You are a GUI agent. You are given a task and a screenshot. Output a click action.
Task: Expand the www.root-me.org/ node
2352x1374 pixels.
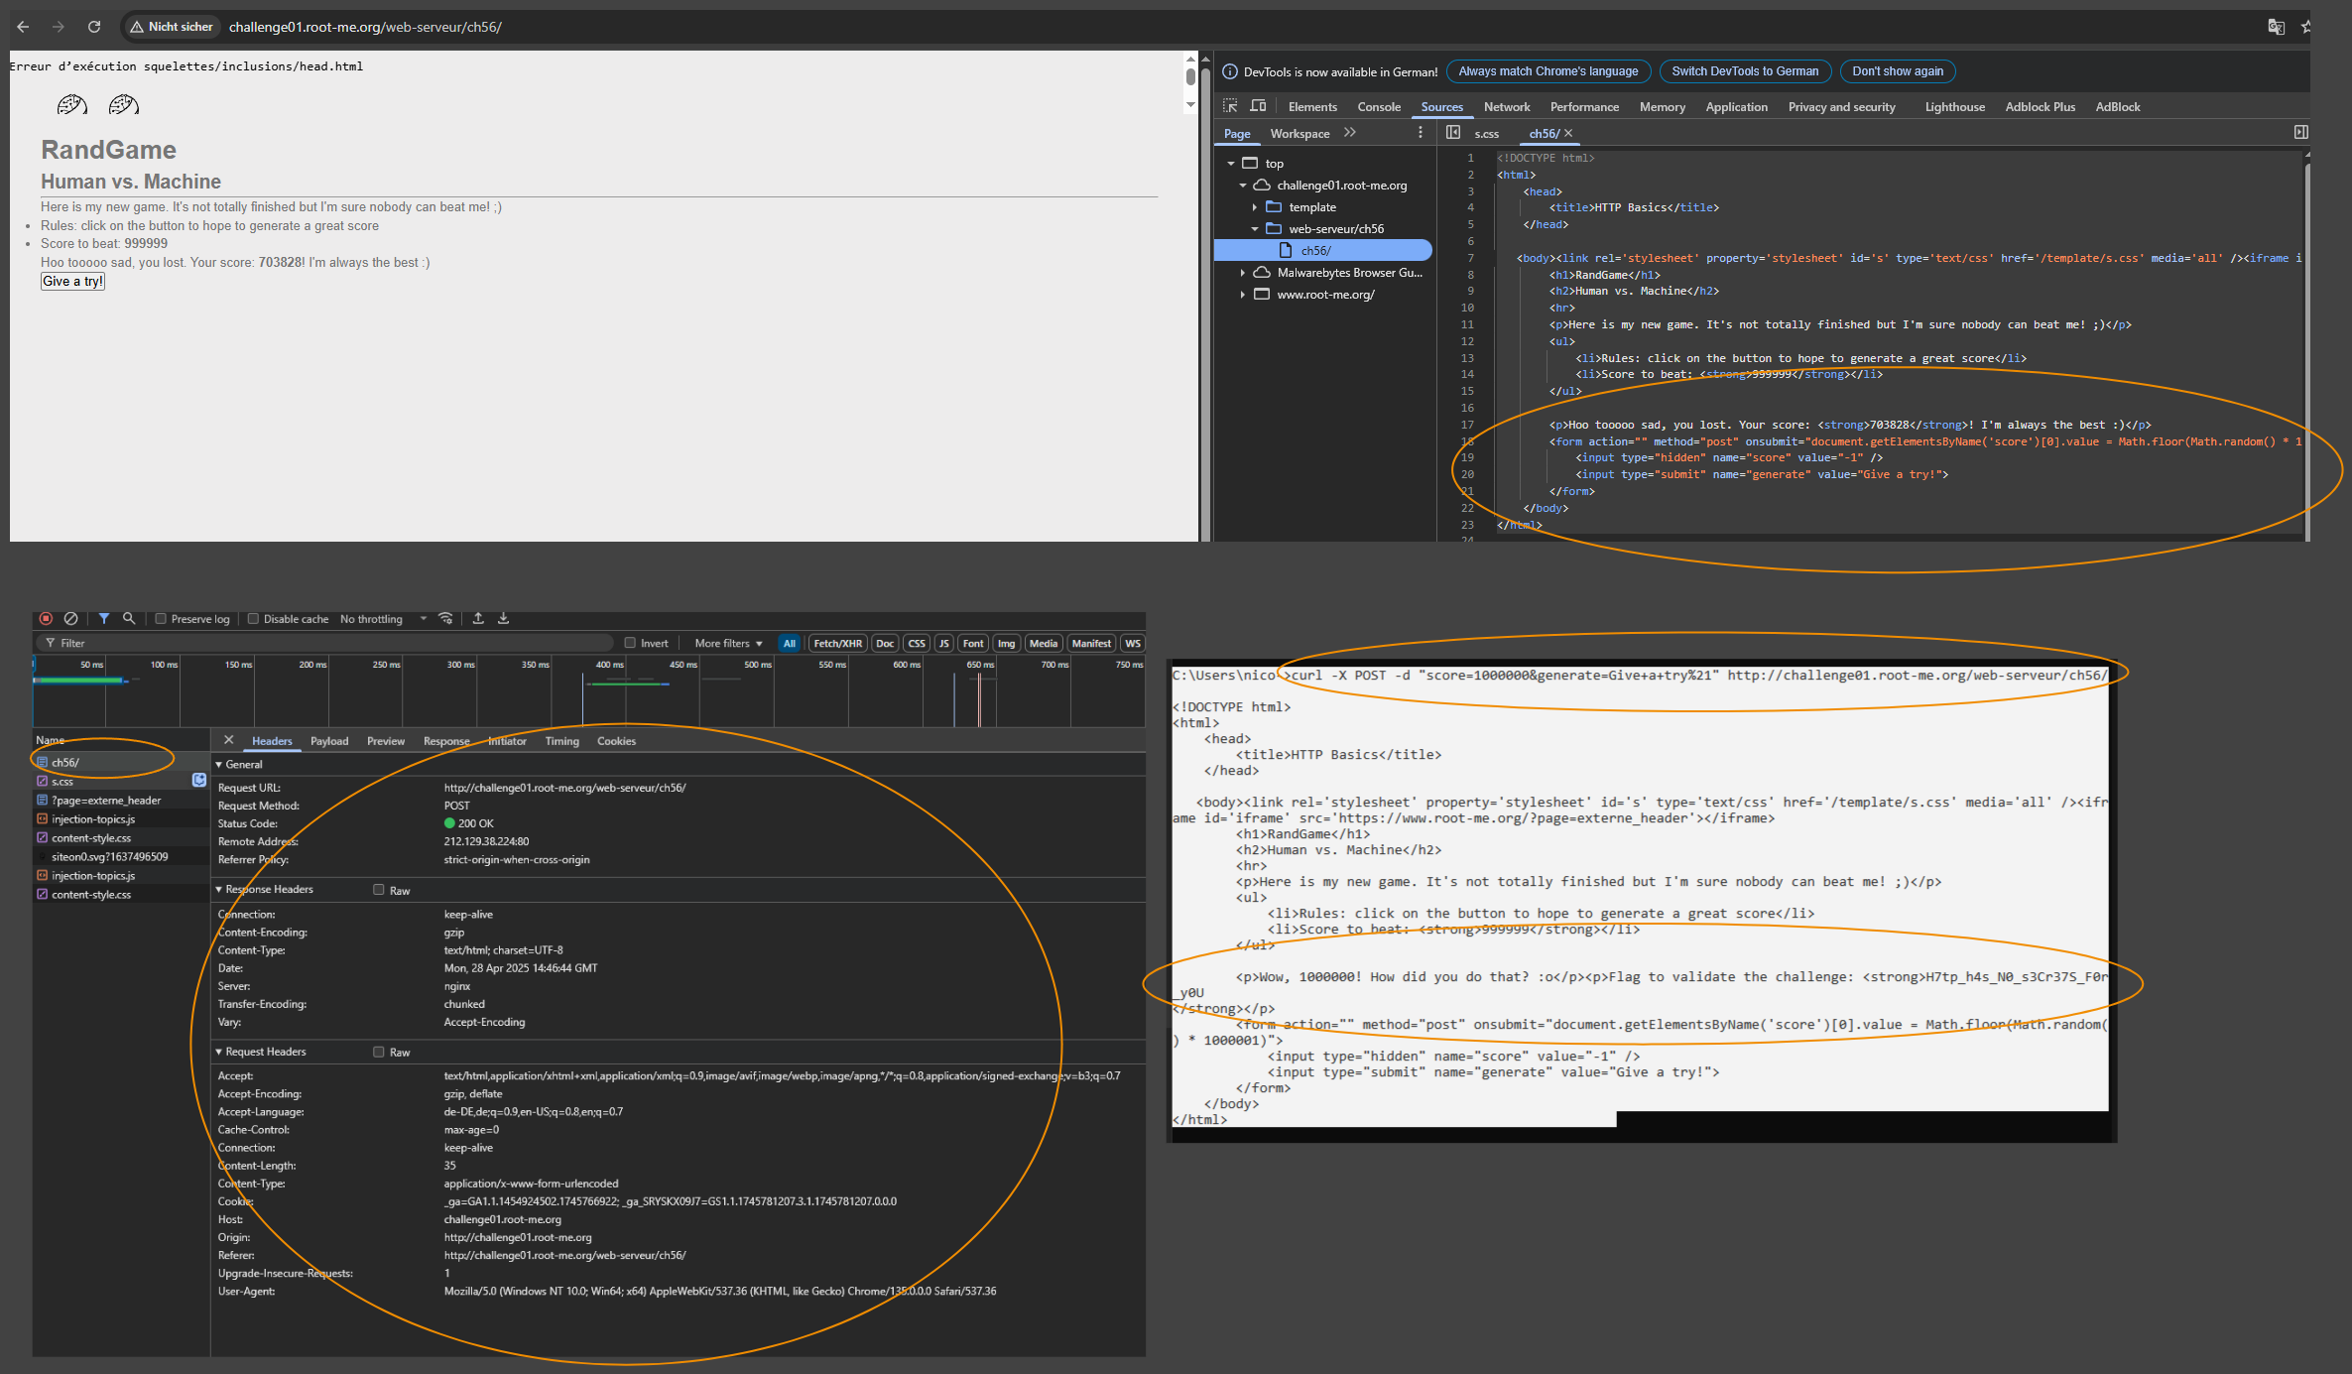coord(1243,295)
